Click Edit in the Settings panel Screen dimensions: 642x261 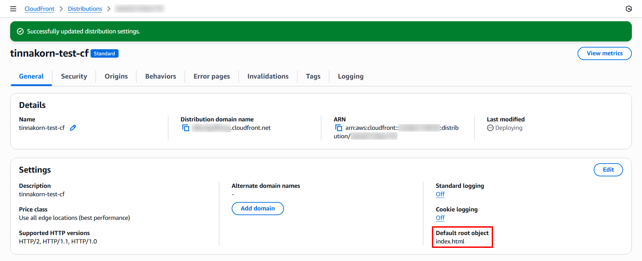pyautogui.click(x=608, y=170)
